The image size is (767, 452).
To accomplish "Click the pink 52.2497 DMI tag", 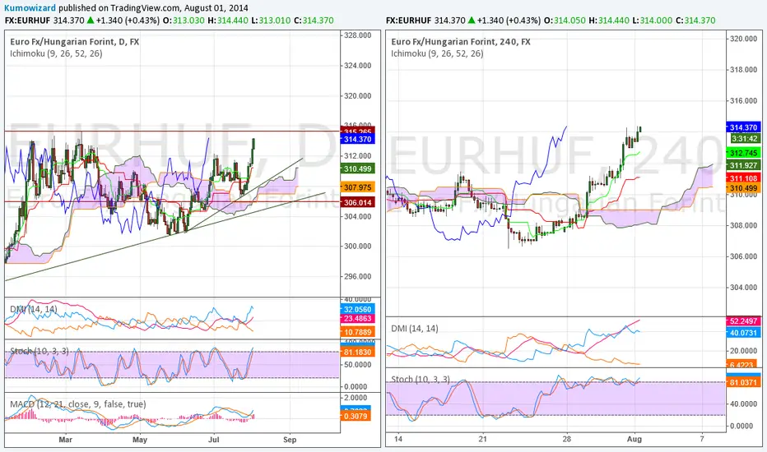I will 743,321.
